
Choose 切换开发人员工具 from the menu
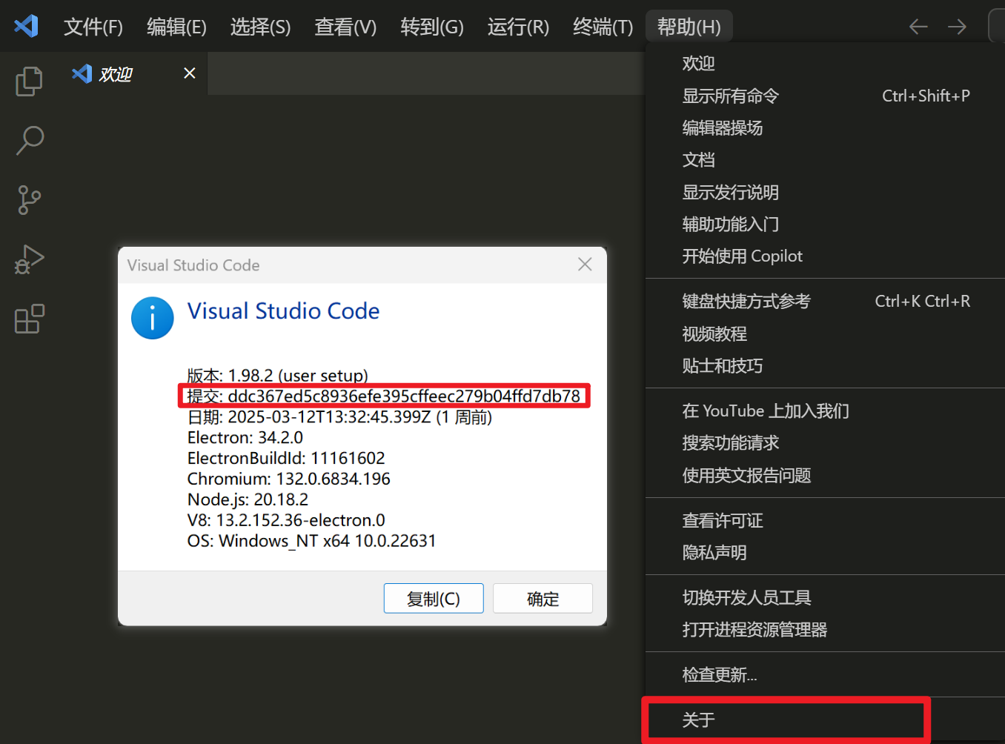pos(746,597)
